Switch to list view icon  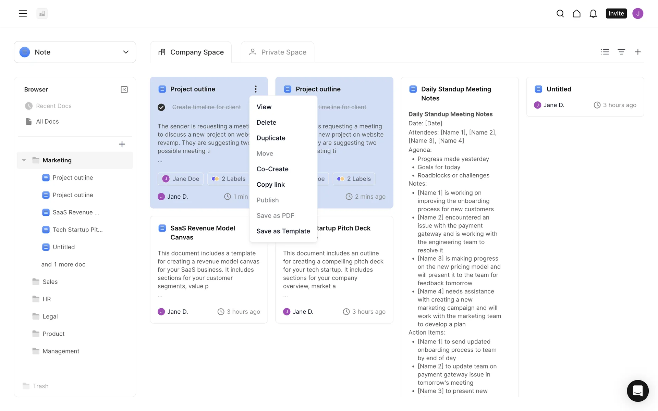[x=605, y=52]
